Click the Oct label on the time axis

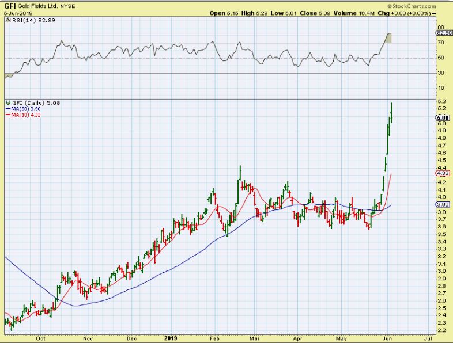tap(41, 338)
